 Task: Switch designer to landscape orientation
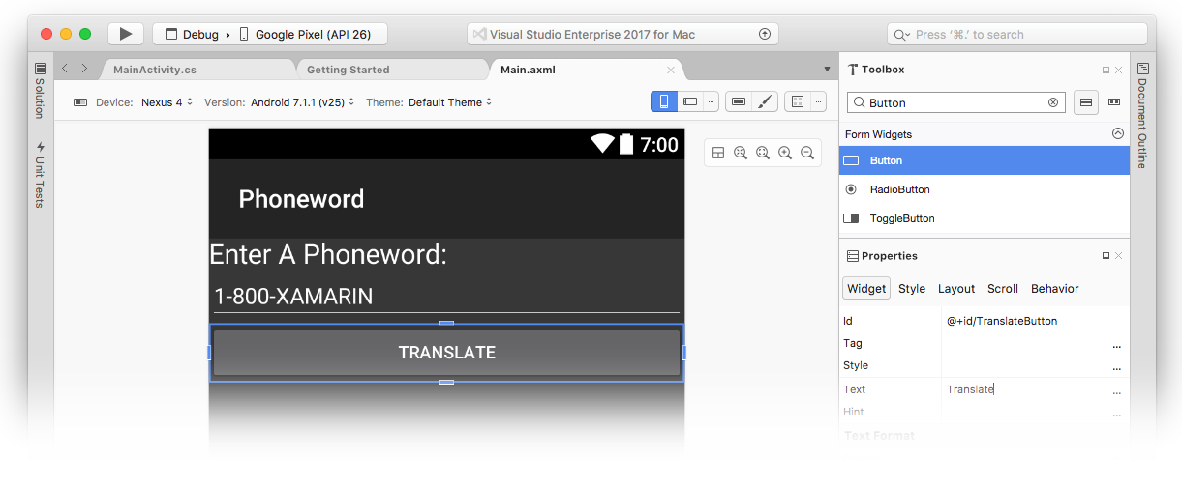(x=690, y=101)
